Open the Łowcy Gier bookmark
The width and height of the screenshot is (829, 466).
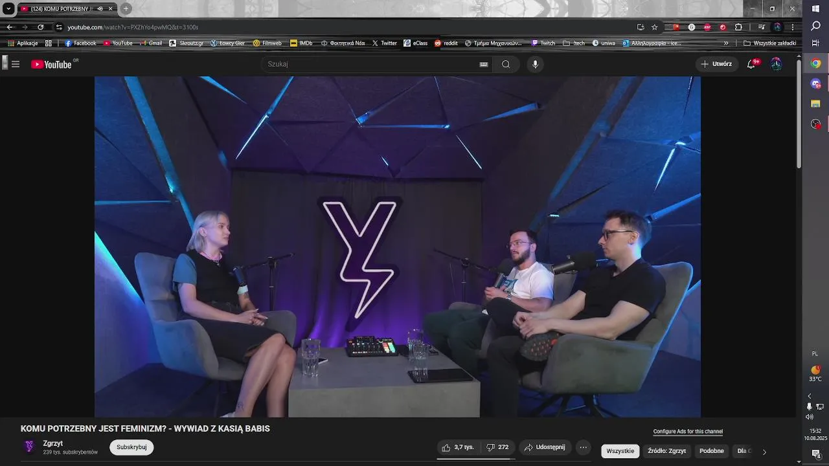pyautogui.click(x=228, y=43)
